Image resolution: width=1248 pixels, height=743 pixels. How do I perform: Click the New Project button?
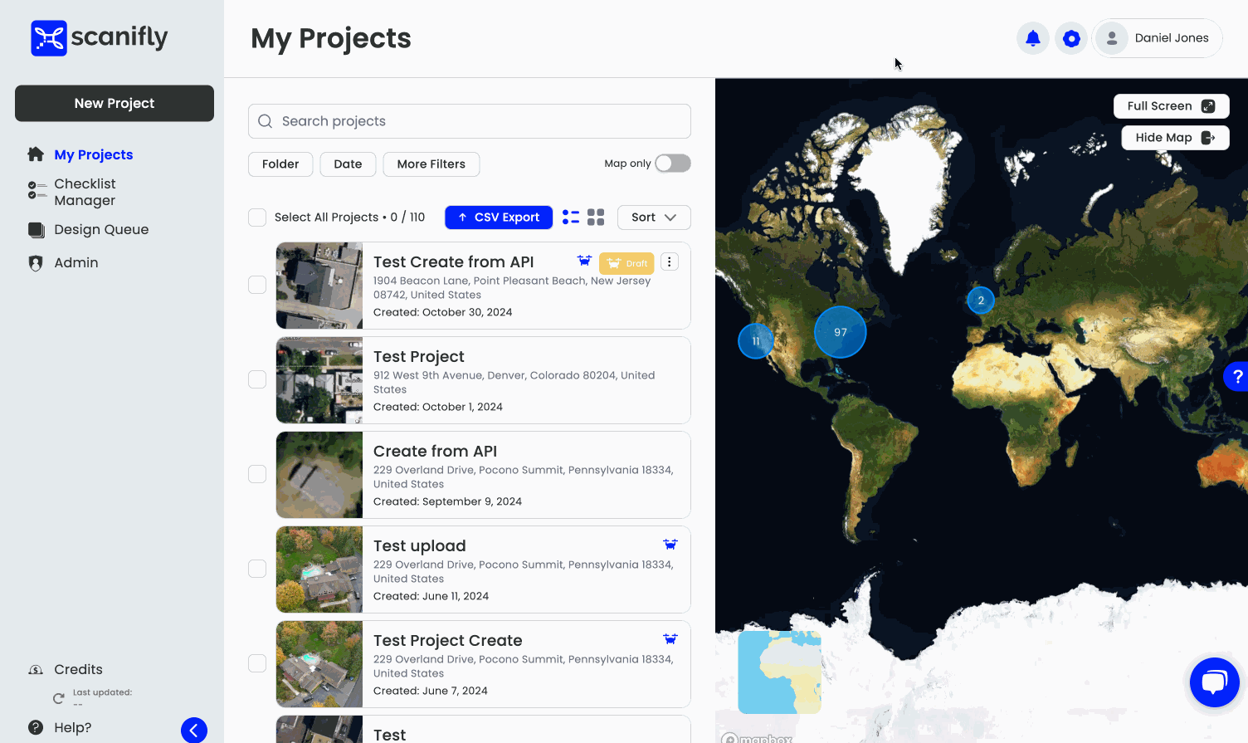(x=115, y=104)
